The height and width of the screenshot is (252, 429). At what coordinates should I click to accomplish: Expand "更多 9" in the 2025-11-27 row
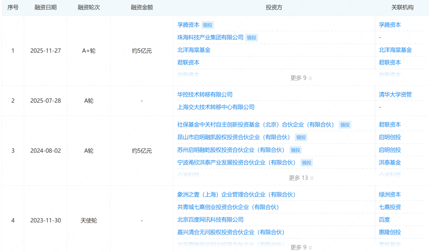coord(301,78)
